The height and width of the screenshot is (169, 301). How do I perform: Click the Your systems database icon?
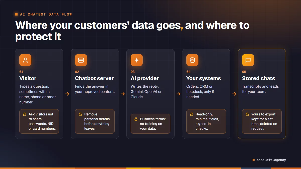tap(192, 60)
